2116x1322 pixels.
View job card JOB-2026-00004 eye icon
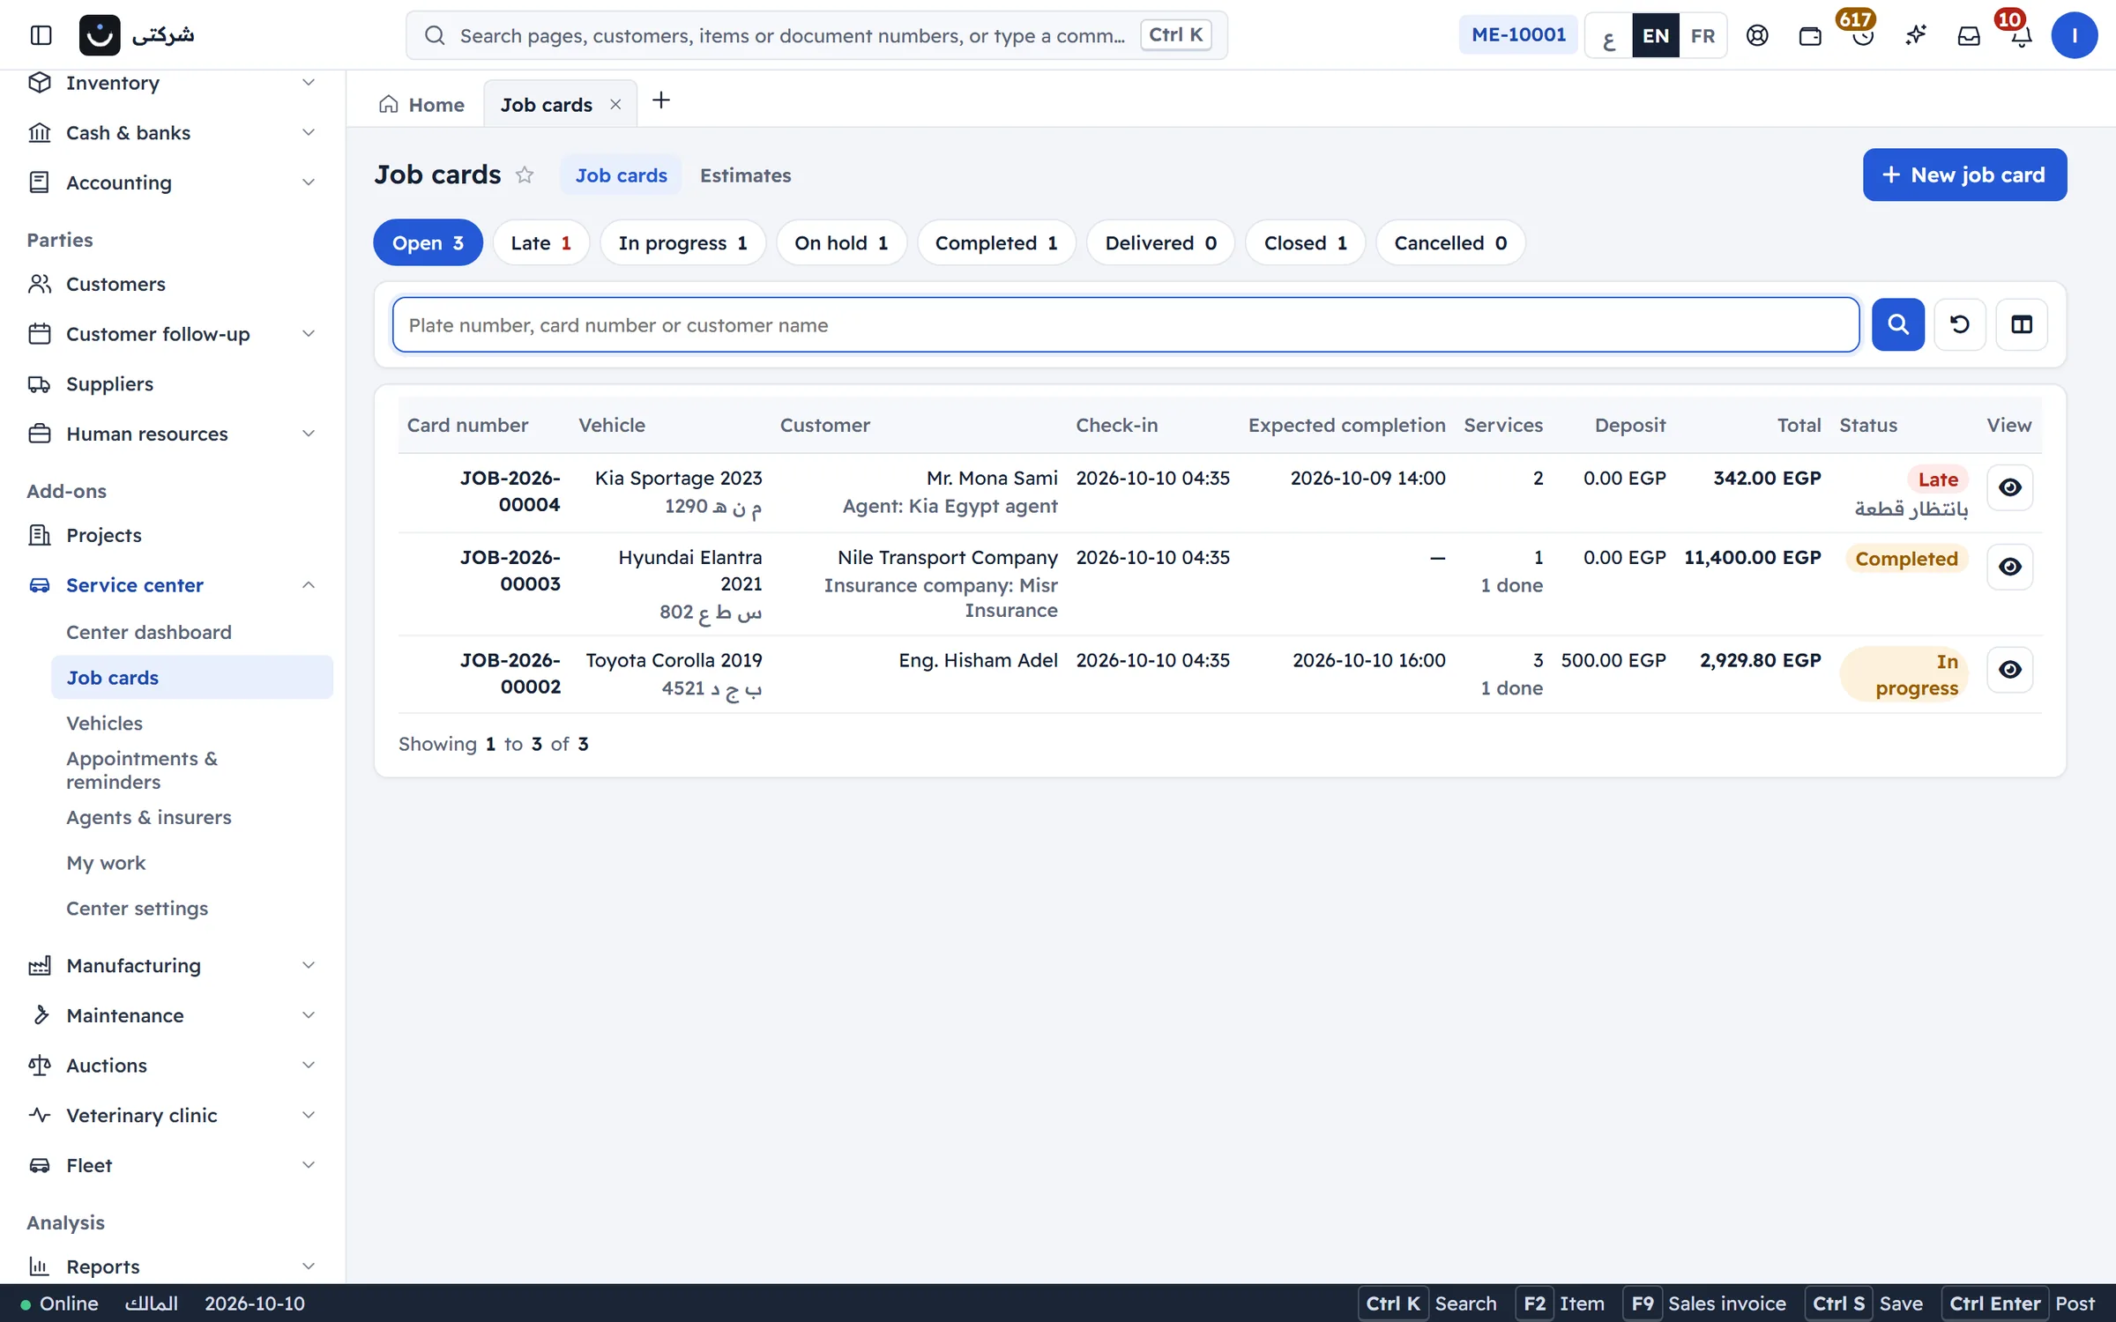pyautogui.click(x=2010, y=487)
